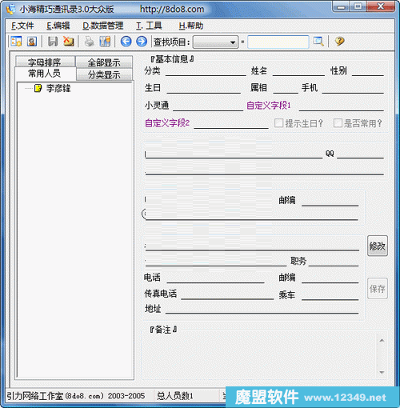Toggle the 是否常用? checkbox
Screen dimensions: 400x408
[338, 123]
